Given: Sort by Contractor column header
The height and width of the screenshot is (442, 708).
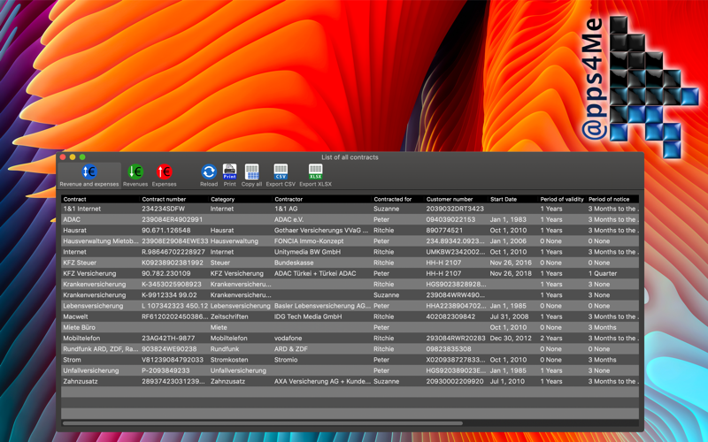Looking at the screenshot, I should click(322, 199).
